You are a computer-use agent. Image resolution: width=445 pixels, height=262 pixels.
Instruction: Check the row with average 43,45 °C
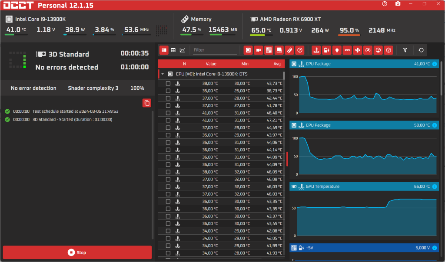coord(168,223)
